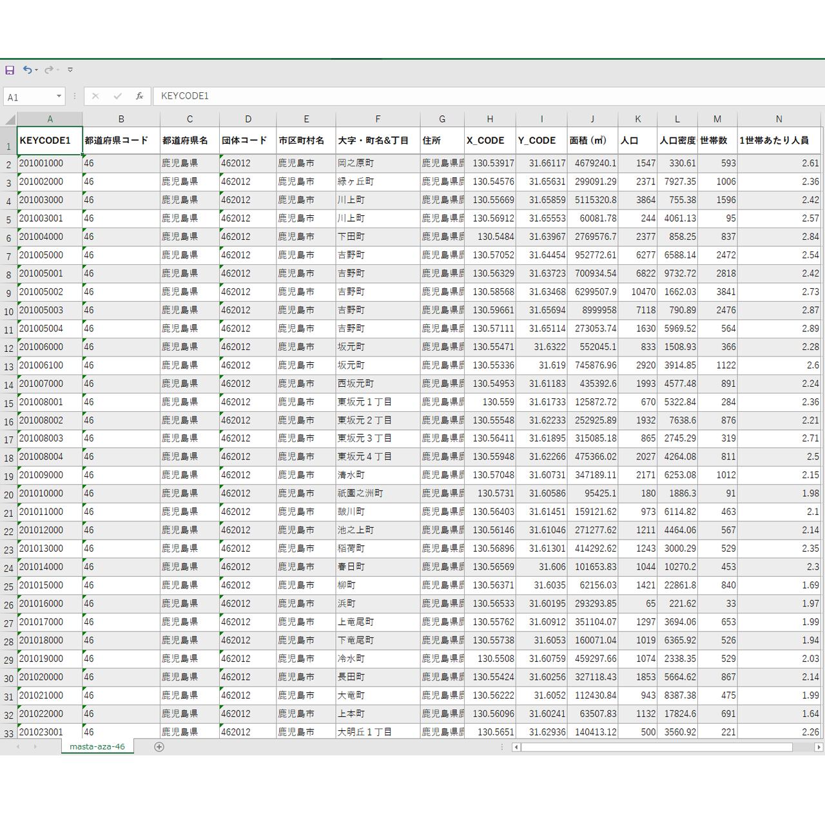Click the Redo arrow icon
The image size is (825, 825).
(48, 70)
